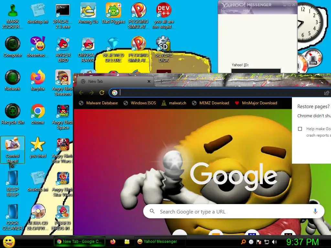The image size is (331, 248).
Task: Select the BEEP BEEP desktop icon
Action: point(13,183)
